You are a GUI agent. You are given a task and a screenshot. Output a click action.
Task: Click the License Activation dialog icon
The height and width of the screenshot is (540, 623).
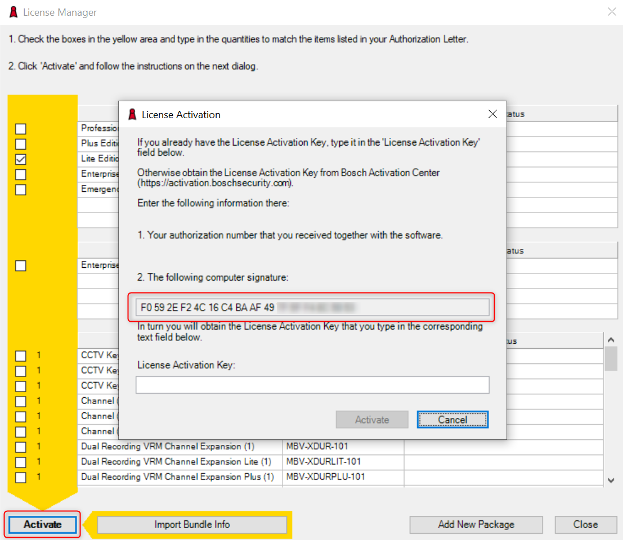[132, 115]
